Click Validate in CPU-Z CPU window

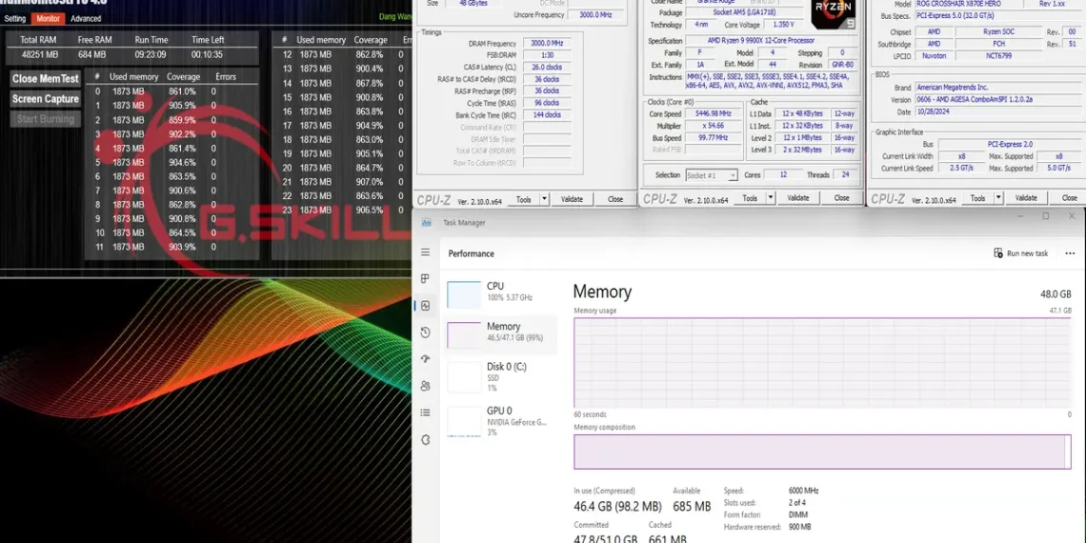pos(798,198)
